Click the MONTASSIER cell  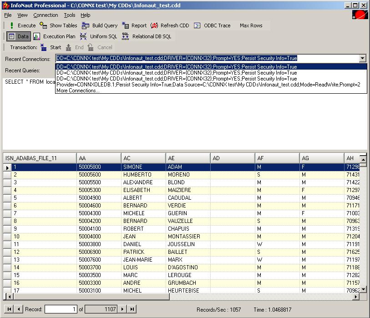coord(188,237)
